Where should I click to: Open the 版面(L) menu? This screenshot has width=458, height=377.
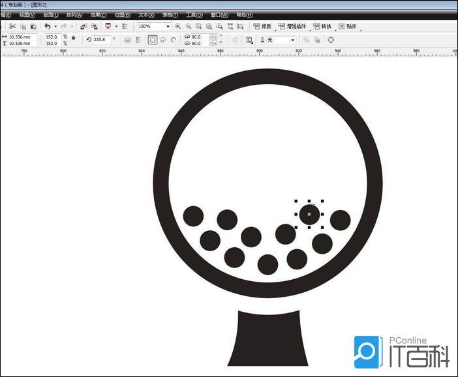(51, 15)
